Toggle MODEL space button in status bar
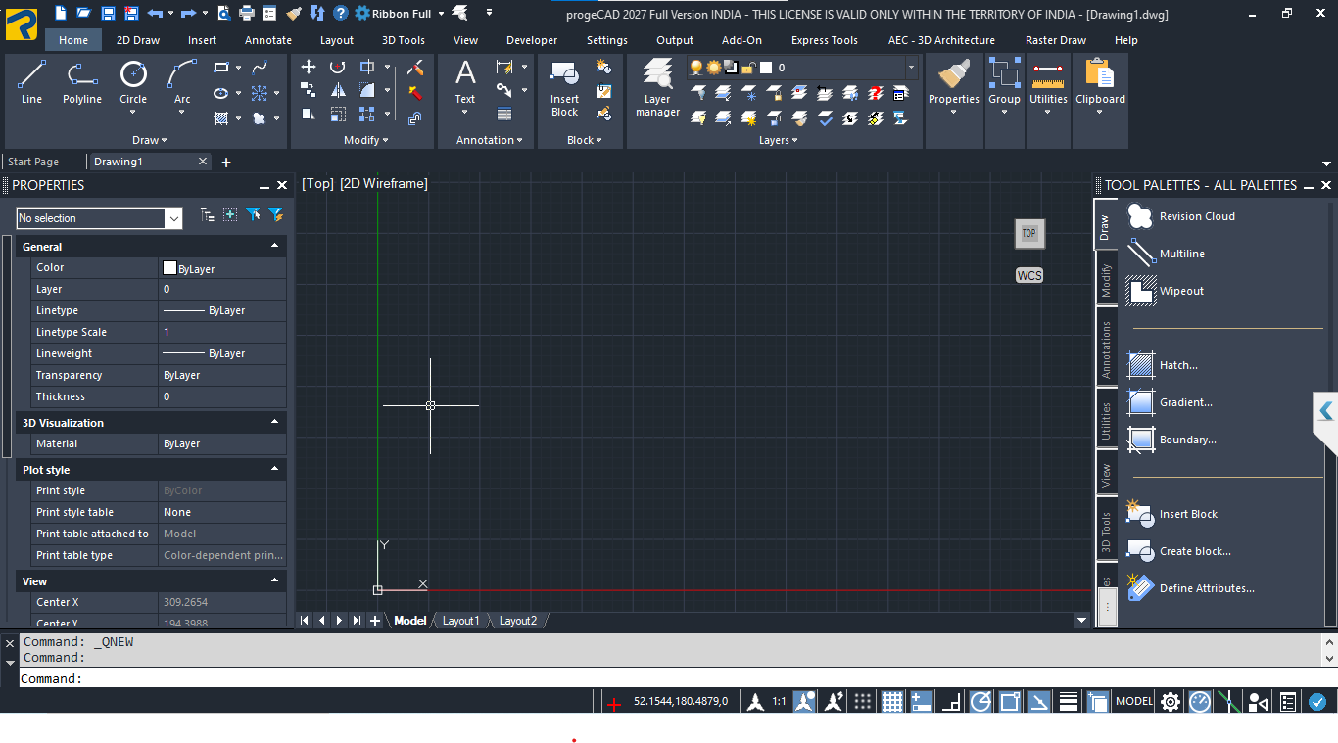 [x=1134, y=701]
